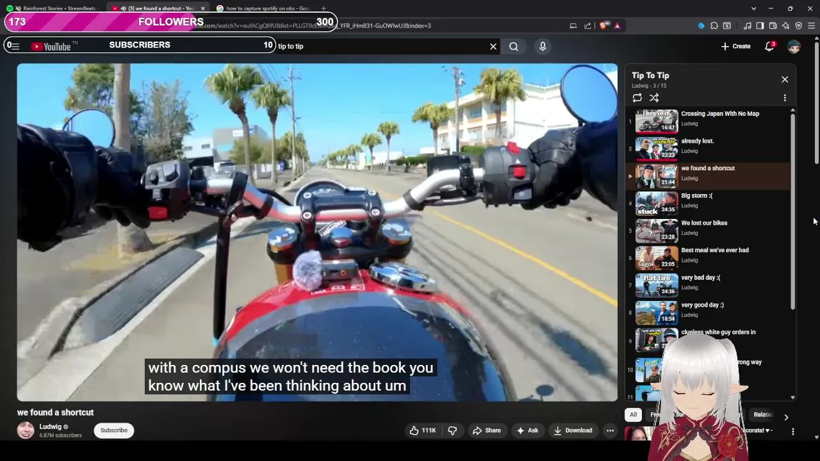Close the Tip To Tip playlist panel
820x461 pixels.
tap(785, 79)
